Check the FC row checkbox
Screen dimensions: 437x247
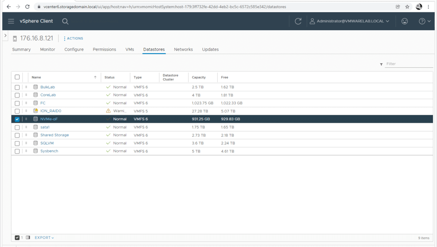[x=17, y=103]
